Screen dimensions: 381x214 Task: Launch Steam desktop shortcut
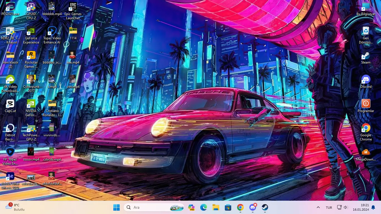pyautogui.click(x=366, y=57)
